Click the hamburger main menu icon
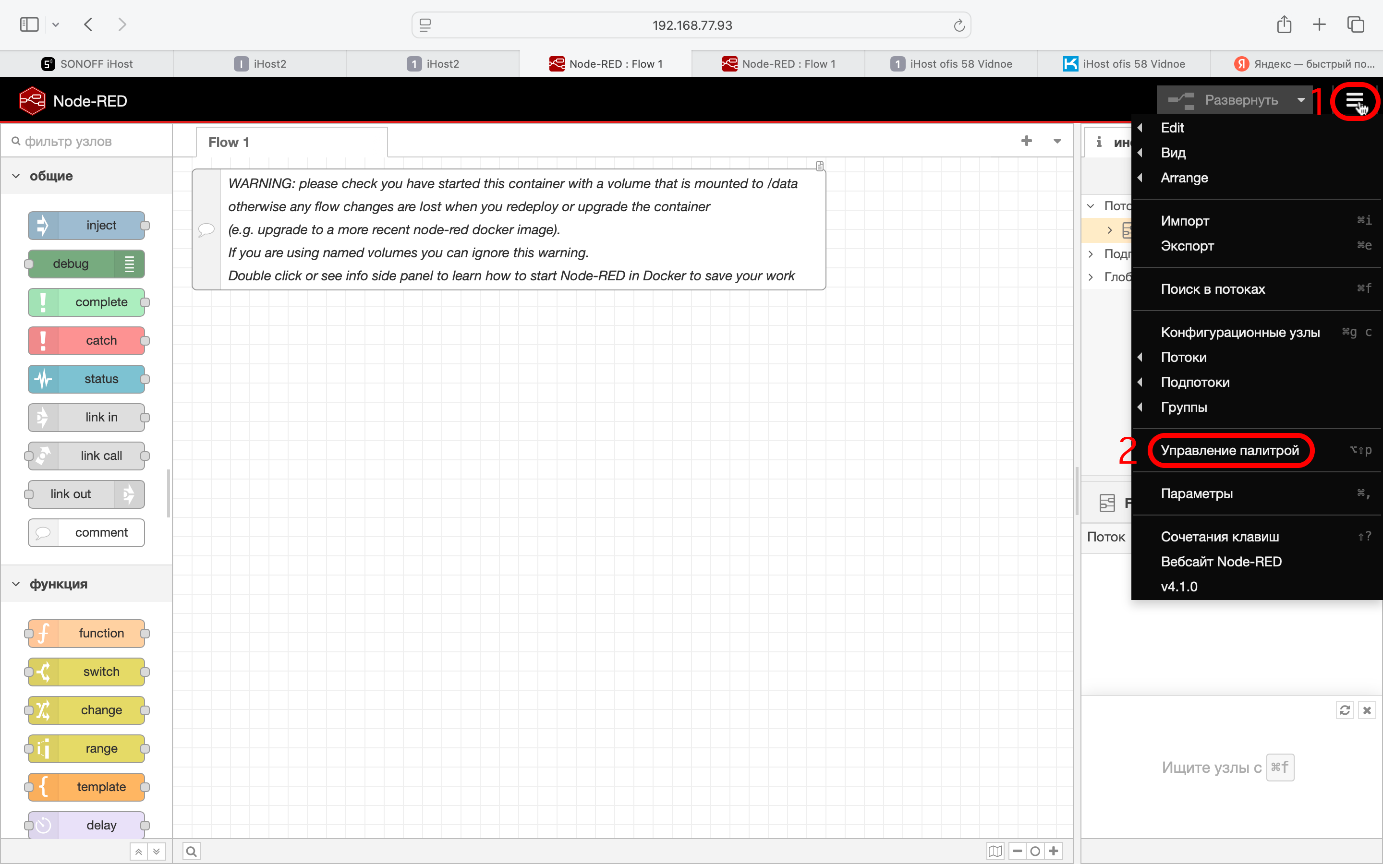The image size is (1383, 864). pyautogui.click(x=1354, y=101)
